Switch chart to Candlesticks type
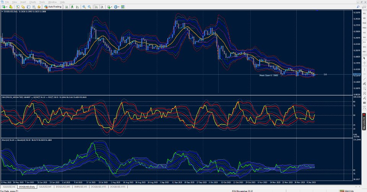 click(72, 7)
